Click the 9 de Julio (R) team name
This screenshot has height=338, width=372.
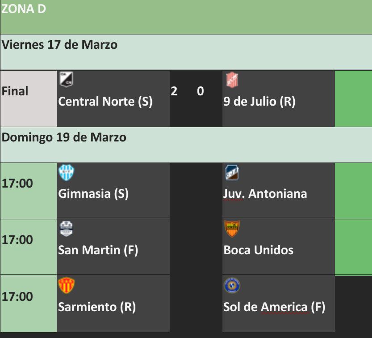click(259, 101)
